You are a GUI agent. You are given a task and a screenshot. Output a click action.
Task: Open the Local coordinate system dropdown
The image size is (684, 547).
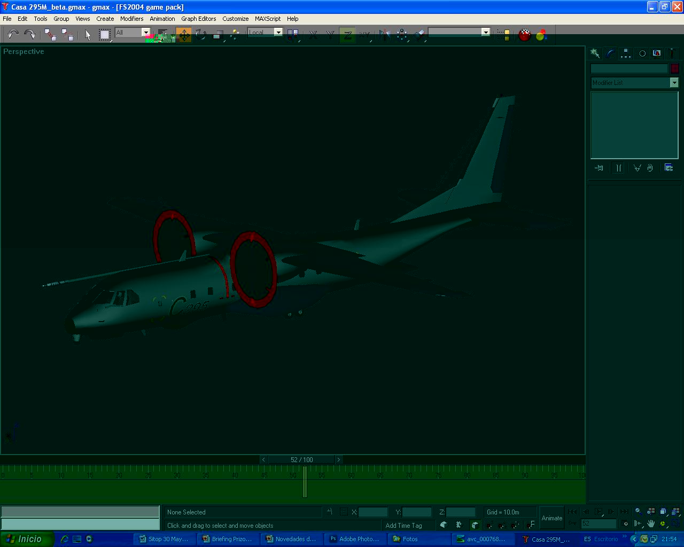278,32
